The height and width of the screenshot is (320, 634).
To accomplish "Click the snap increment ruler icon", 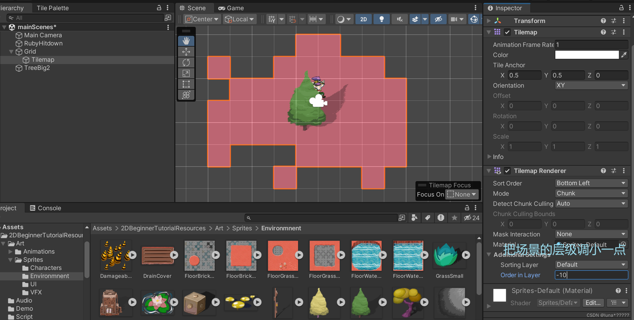I will [x=313, y=19].
